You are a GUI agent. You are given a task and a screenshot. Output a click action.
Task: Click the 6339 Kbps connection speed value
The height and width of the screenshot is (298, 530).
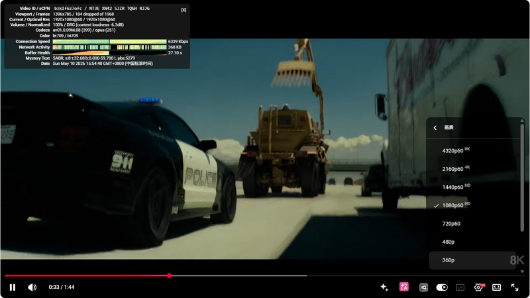tap(178, 42)
